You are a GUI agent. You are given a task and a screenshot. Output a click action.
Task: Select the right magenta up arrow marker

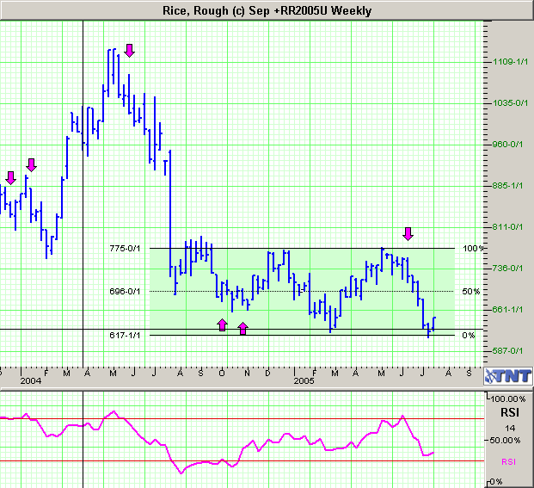tap(242, 328)
